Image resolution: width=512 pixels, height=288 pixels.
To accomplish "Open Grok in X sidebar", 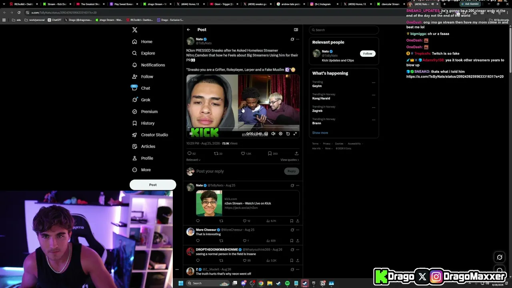I will (x=141, y=100).
